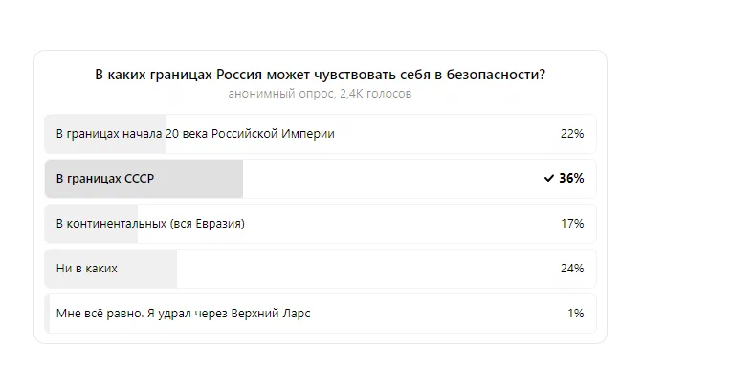Image resolution: width=732 pixels, height=369 pixels.
Task: Click the 17% result value
Action: point(572,224)
